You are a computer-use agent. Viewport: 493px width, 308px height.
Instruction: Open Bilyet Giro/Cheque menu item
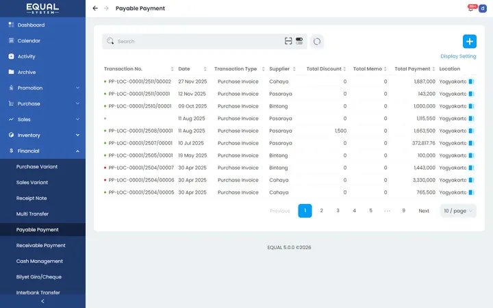pos(39,277)
